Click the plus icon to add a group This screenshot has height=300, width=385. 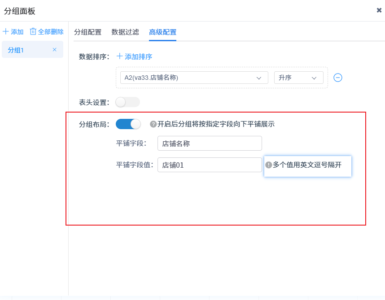(x=6, y=32)
